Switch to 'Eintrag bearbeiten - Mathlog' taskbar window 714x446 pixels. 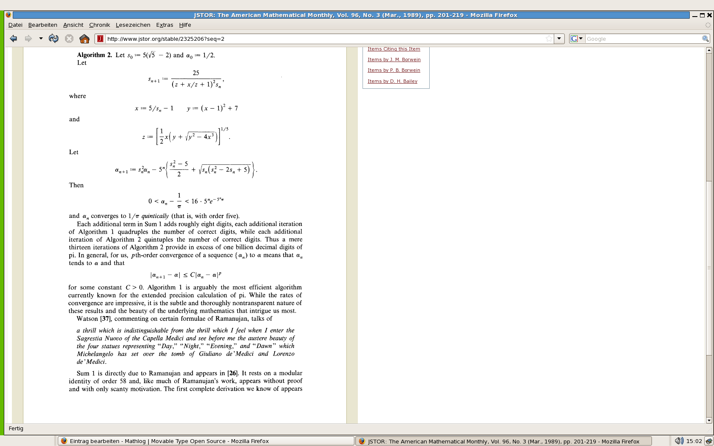pos(206,441)
